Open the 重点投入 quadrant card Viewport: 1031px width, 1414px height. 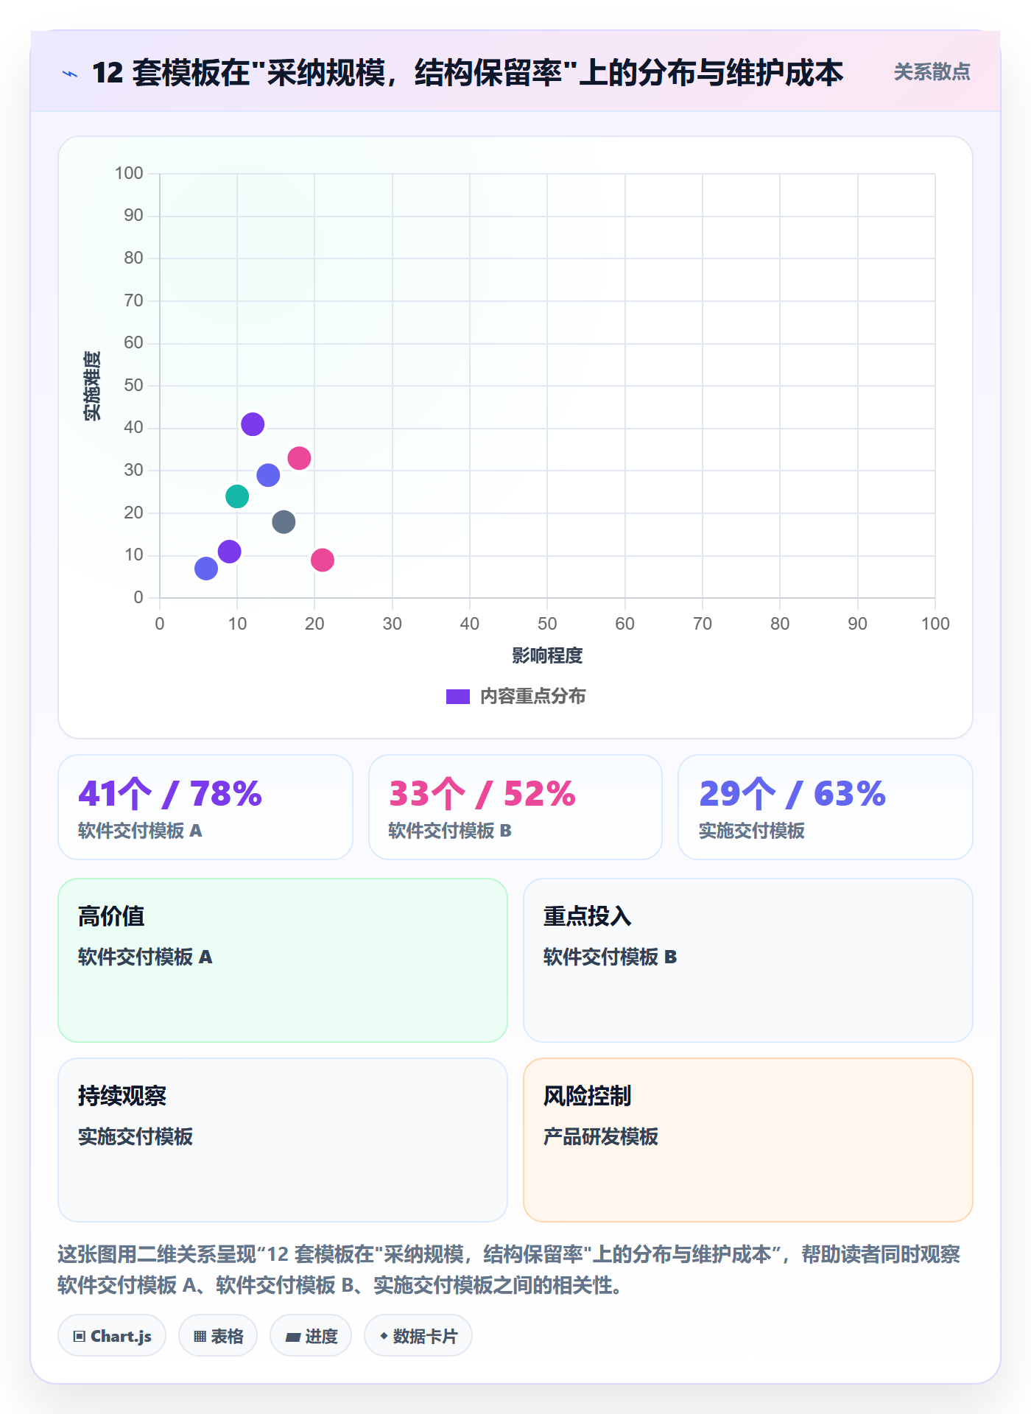pos(748,960)
